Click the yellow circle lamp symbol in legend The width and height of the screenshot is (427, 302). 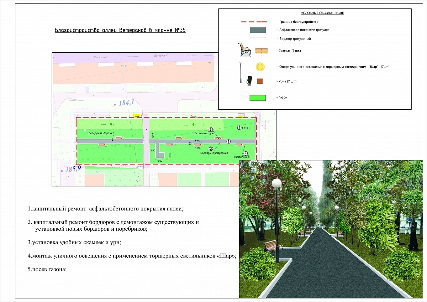coord(260,67)
